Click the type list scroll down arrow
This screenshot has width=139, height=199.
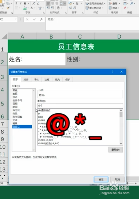tap(121, 143)
